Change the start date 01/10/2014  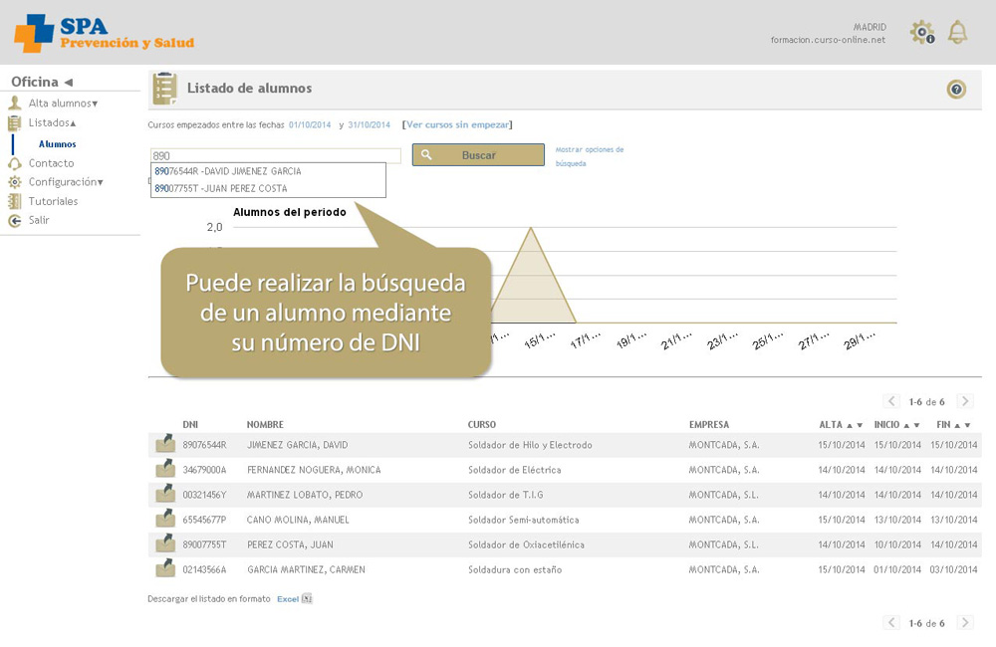coord(310,125)
